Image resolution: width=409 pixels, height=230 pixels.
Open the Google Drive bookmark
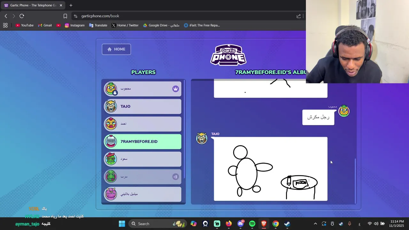[161, 25]
